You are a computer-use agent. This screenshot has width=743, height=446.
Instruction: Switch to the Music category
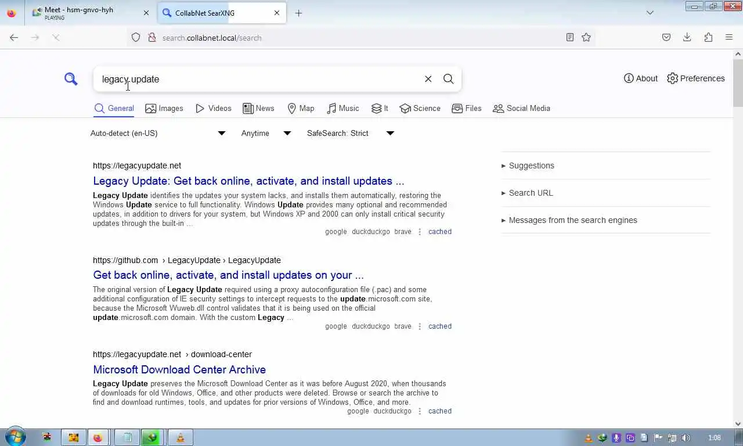click(343, 109)
